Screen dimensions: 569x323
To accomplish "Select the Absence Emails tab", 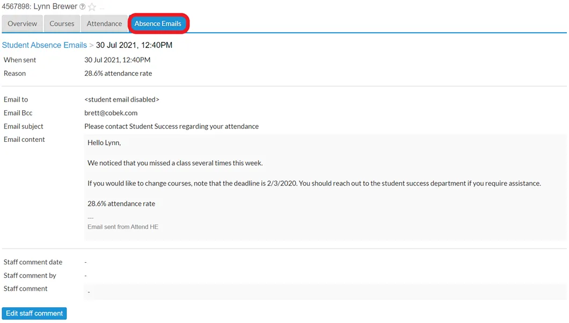I will point(158,24).
